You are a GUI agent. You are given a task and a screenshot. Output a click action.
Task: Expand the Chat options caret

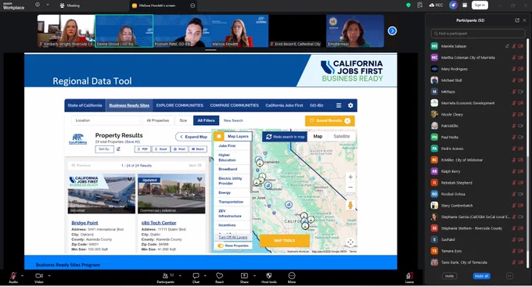click(205, 275)
